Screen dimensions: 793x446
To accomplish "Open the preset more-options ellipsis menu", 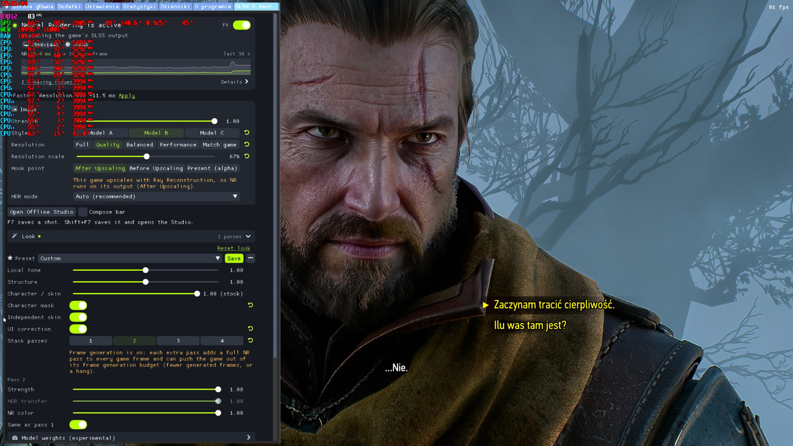I will click(250, 258).
